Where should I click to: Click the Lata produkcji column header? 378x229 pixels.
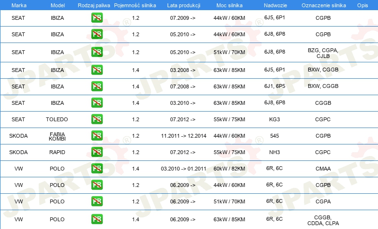[x=184, y=5]
